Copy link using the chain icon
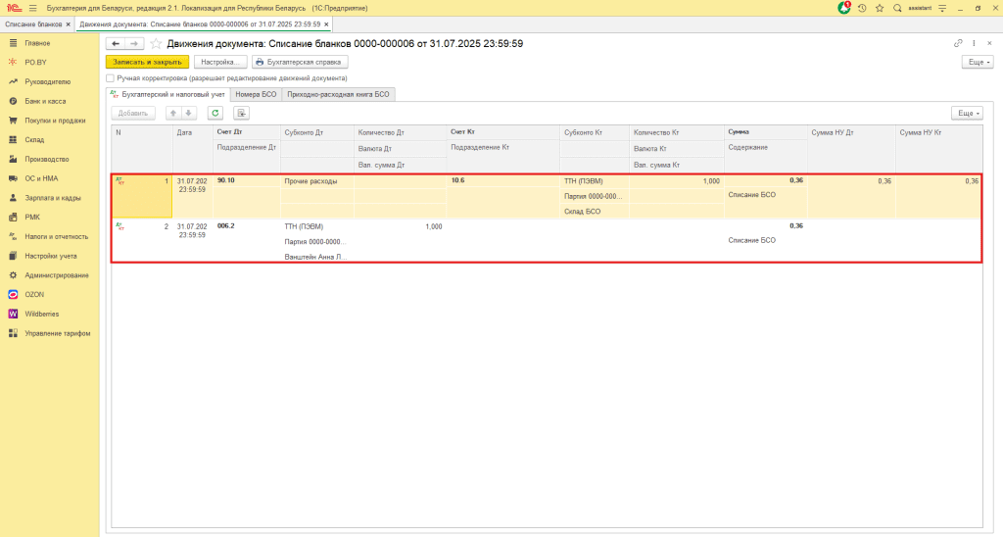The width and height of the screenshot is (1003, 537). [x=958, y=43]
